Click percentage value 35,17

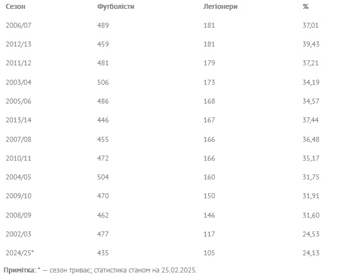click(x=311, y=158)
